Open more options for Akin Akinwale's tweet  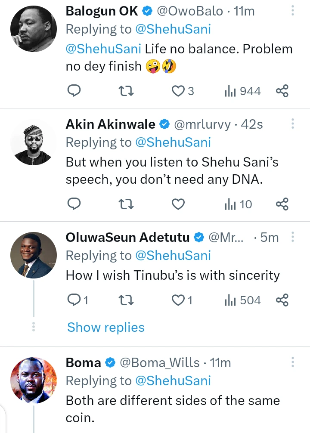(292, 124)
